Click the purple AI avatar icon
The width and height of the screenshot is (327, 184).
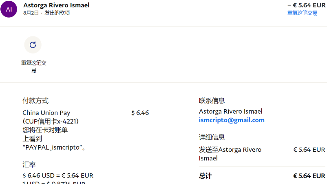[x=9, y=9]
